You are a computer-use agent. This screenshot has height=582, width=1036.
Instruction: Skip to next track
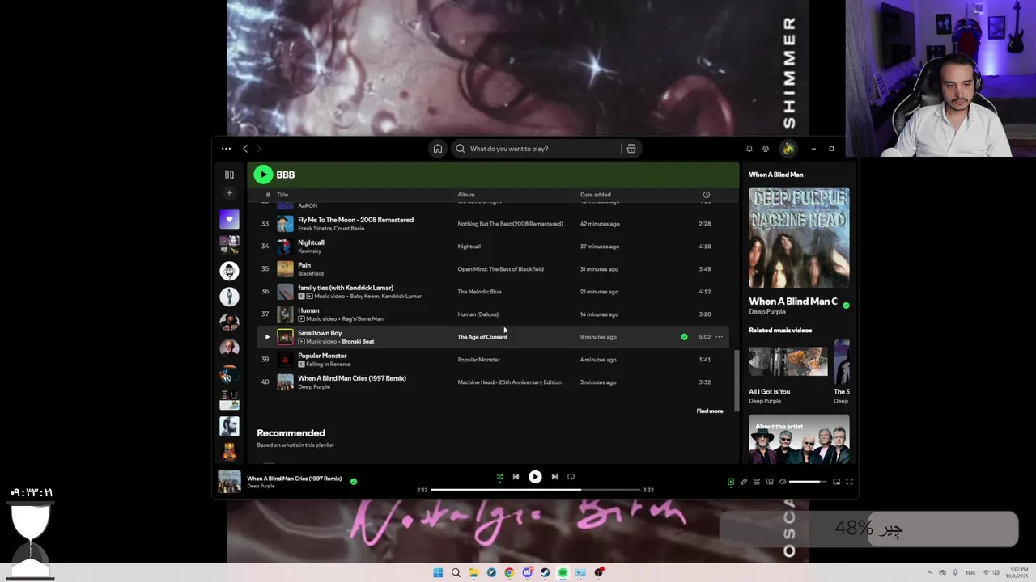(x=554, y=477)
